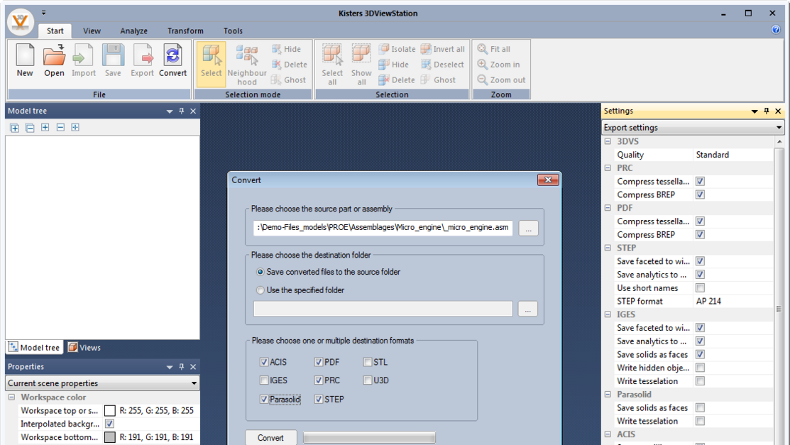The width and height of the screenshot is (790, 445).
Task: Open Current scene properties dropdown
Action: tap(102, 383)
